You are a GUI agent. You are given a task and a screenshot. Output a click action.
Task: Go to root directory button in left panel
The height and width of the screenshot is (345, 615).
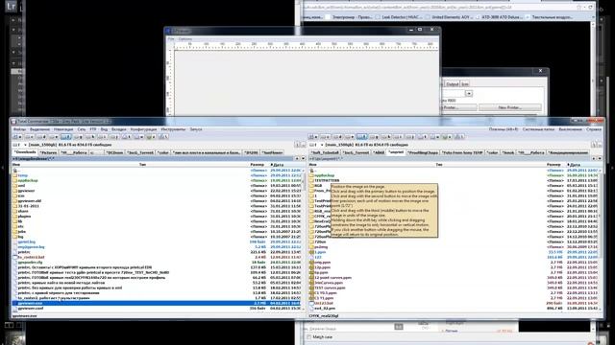[x=297, y=145]
